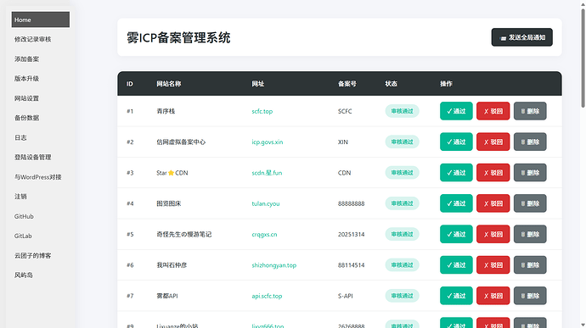586x328 pixels.
Task: Approve 图览图床 using green 通过
Action: tap(456, 203)
